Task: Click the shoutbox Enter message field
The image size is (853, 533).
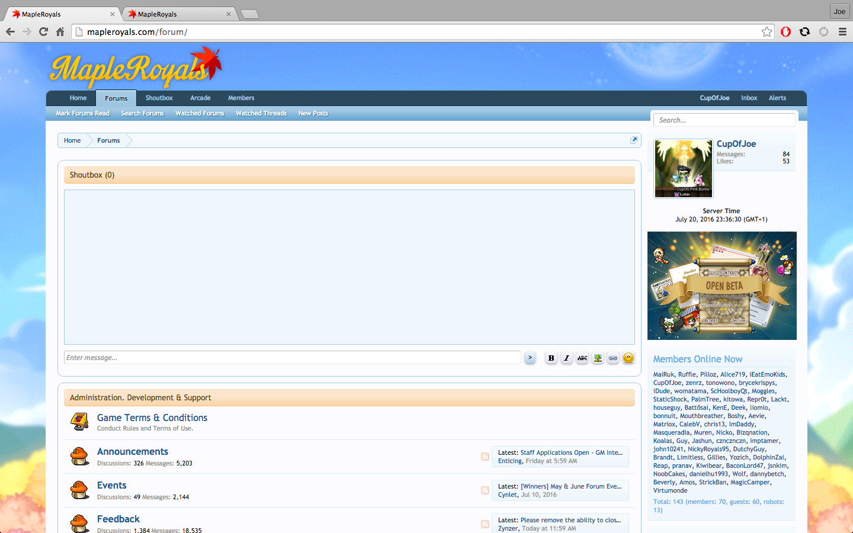Action: (x=293, y=358)
